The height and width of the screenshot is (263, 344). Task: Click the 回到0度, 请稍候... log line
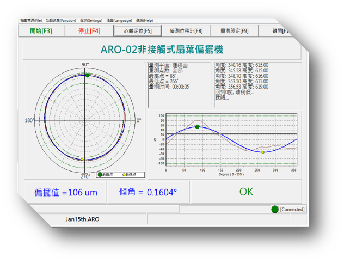click(235, 92)
